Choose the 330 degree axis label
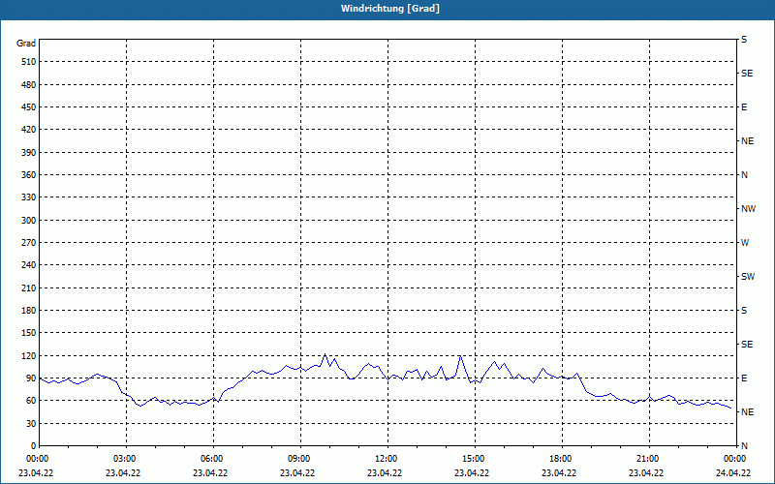Viewport: 775px width, 484px height. pyautogui.click(x=29, y=197)
